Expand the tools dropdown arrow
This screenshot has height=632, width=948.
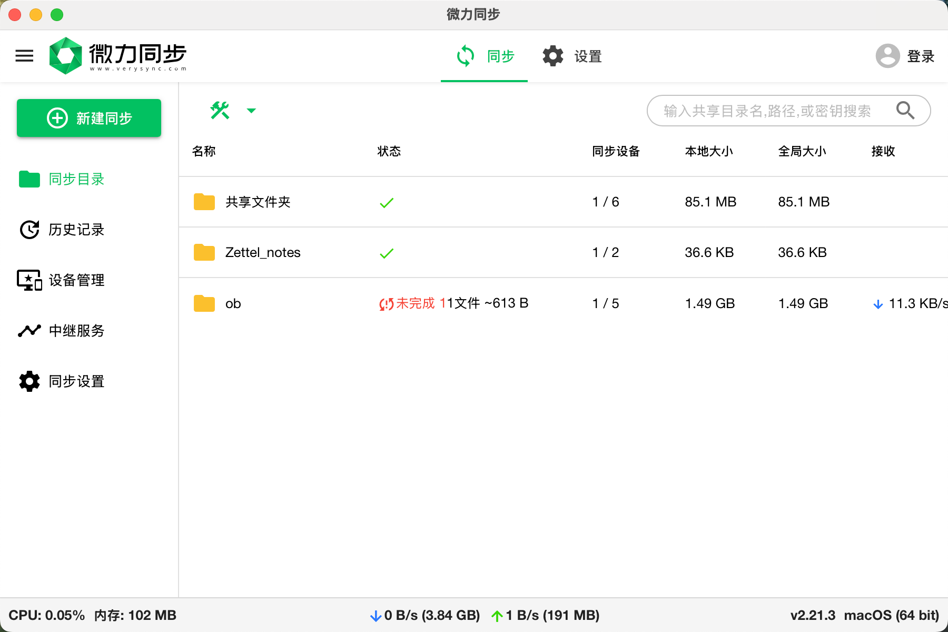pyautogui.click(x=251, y=111)
